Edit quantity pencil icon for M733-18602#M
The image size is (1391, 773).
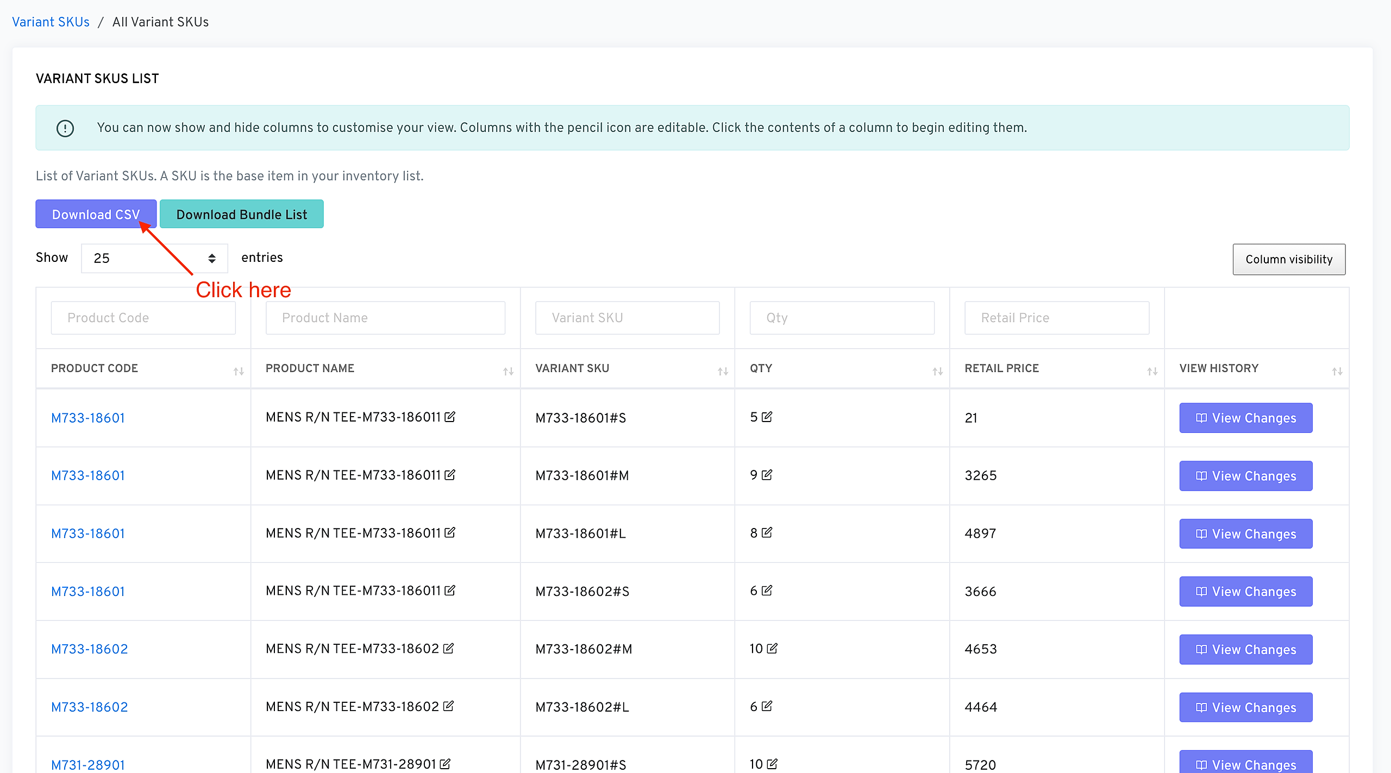(772, 648)
